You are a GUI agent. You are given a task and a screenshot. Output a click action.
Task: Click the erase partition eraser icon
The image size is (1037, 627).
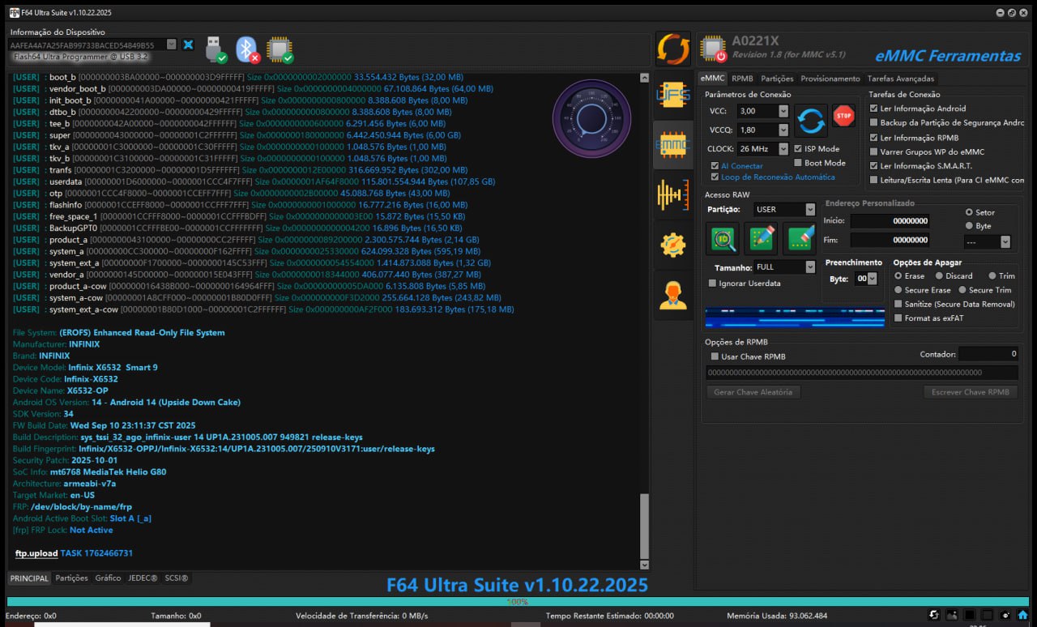[799, 238]
